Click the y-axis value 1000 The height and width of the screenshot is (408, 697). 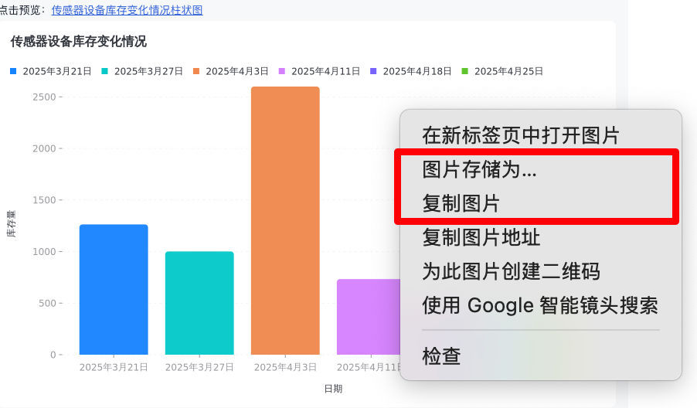pyautogui.click(x=45, y=252)
